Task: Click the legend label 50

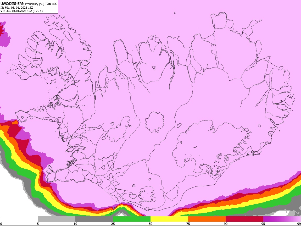Action: pyautogui.click(x=150, y=224)
